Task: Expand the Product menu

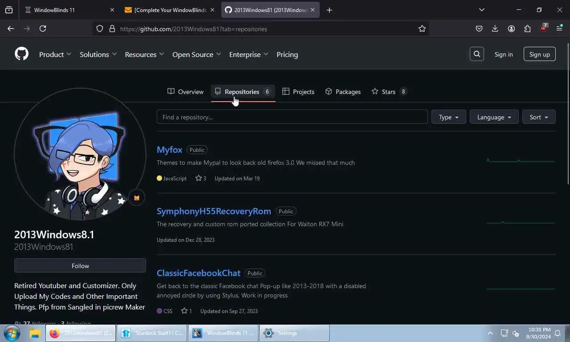Action: [55, 54]
